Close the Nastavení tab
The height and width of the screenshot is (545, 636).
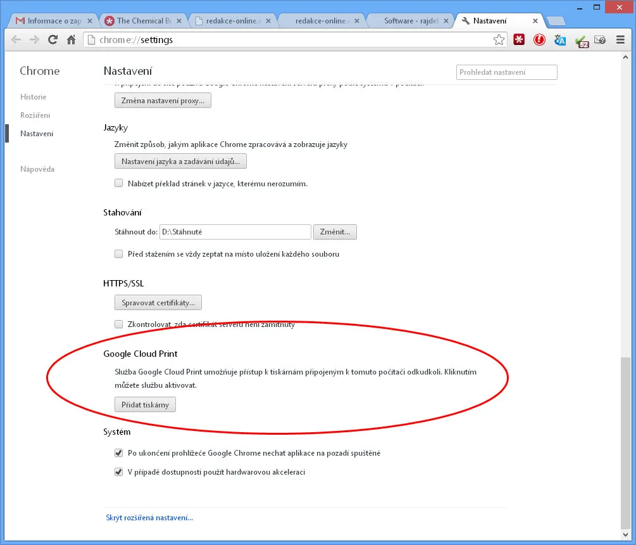tap(535, 21)
